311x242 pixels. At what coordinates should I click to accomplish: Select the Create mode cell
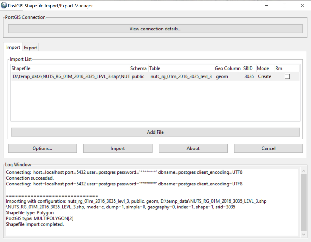265,77
